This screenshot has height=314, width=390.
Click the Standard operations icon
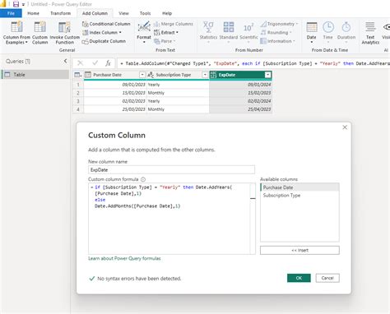point(229,27)
